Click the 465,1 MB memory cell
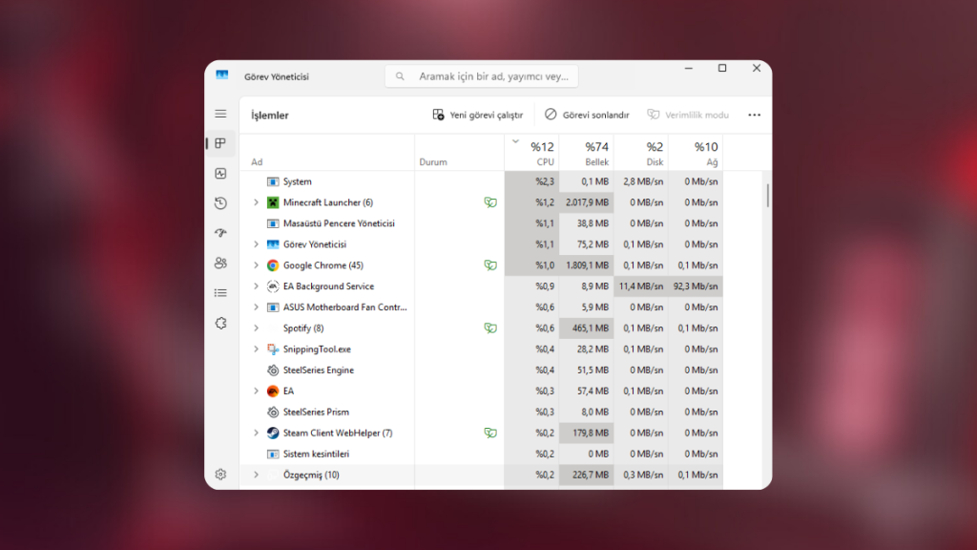The height and width of the screenshot is (550, 977). click(x=587, y=328)
